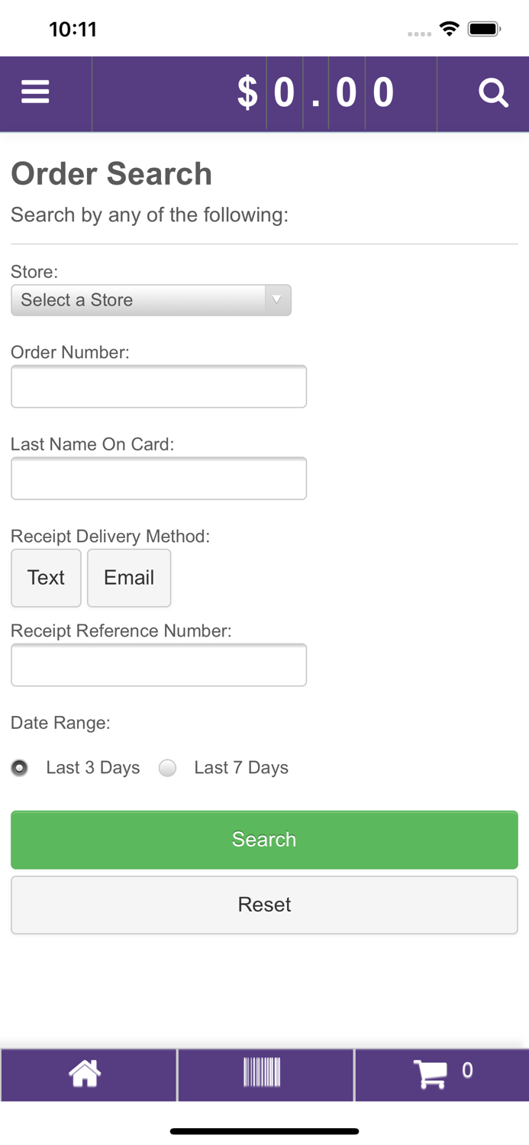Go to the Home screen icon
This screenshot has height=1145, width=529.
85,1073
